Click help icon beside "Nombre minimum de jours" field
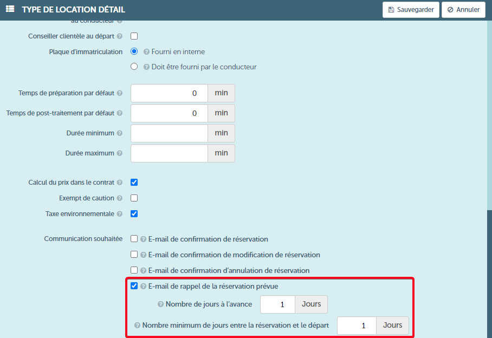Screen dimensions: 492x338 (137, 325)
